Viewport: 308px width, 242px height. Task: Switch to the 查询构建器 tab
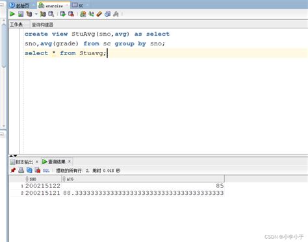point(42,25)
